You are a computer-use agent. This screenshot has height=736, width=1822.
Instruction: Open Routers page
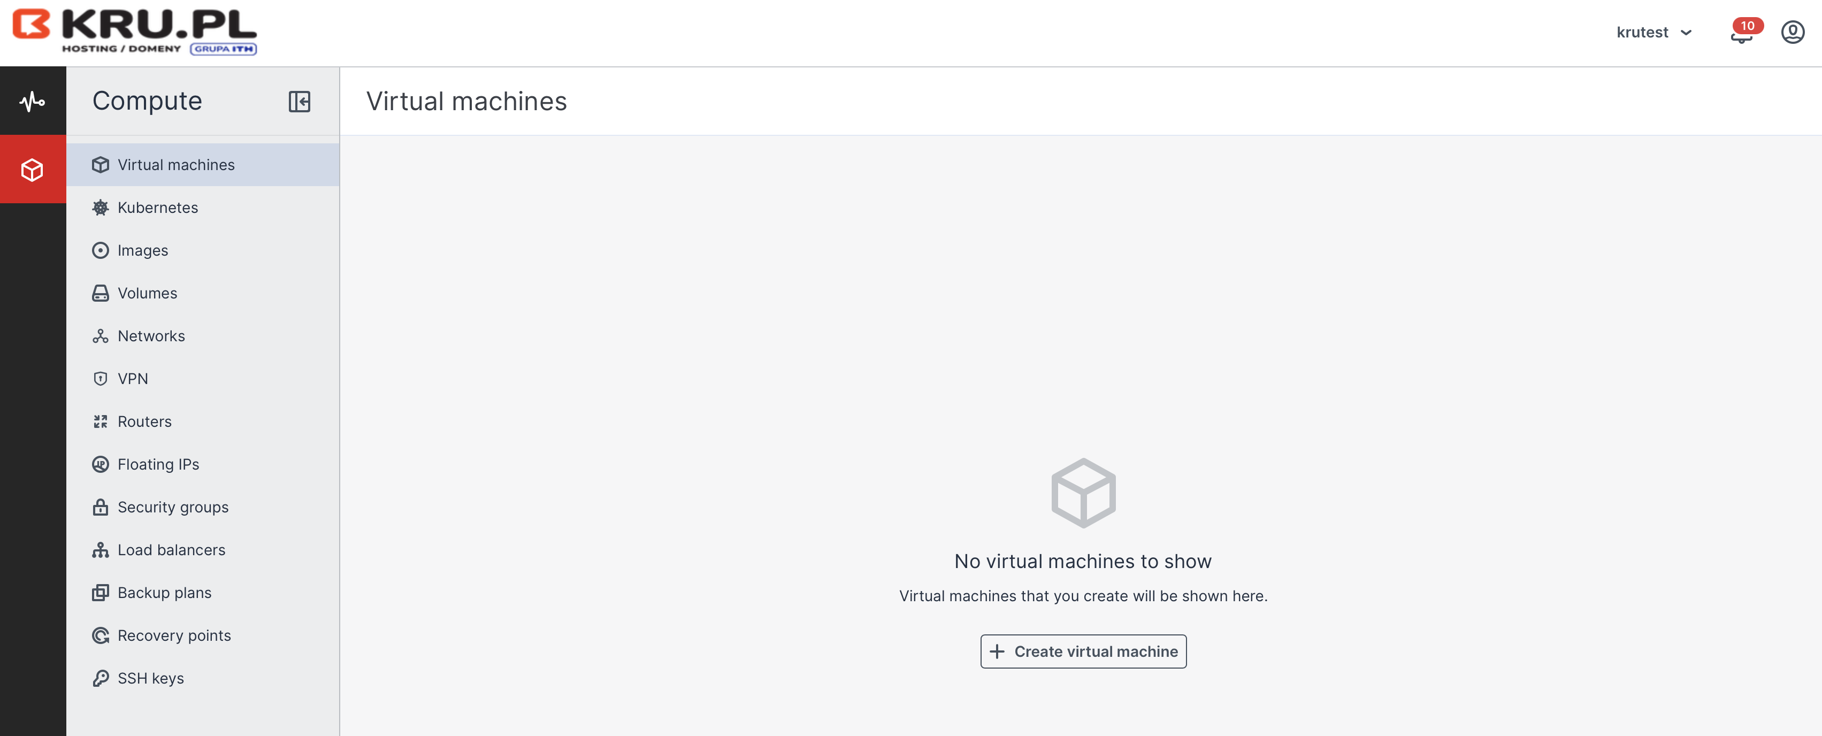pos(144,421)
